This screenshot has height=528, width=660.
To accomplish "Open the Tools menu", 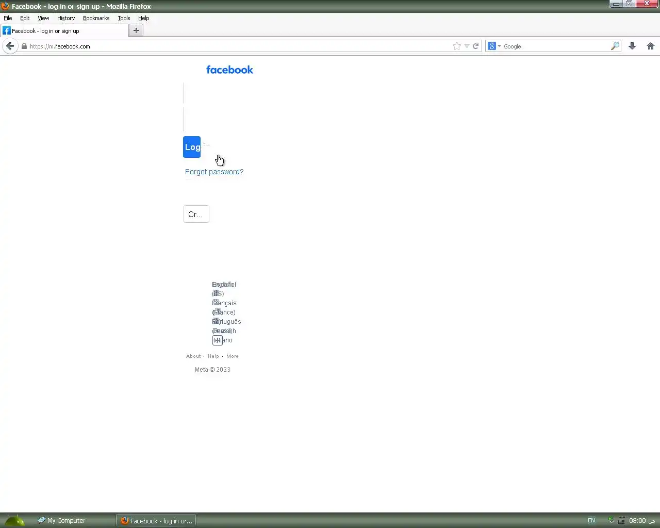I will point(124,18).
